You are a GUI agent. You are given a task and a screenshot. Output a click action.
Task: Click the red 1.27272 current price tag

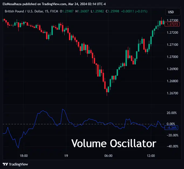coord(172,24)
